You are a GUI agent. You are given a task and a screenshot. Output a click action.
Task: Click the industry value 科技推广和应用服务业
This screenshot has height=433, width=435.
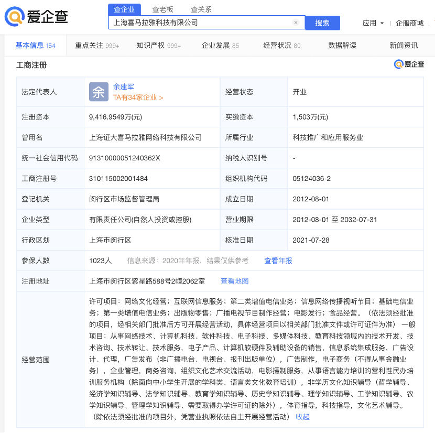pos(328,137)
